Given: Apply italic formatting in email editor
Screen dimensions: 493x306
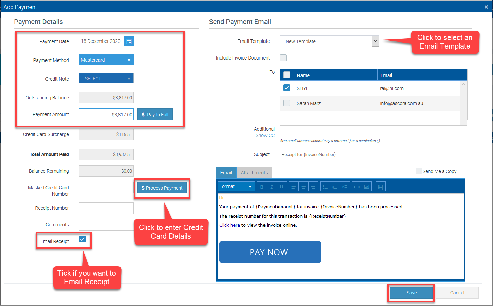Looking at the screenshot, I should (x=272, y=187).
